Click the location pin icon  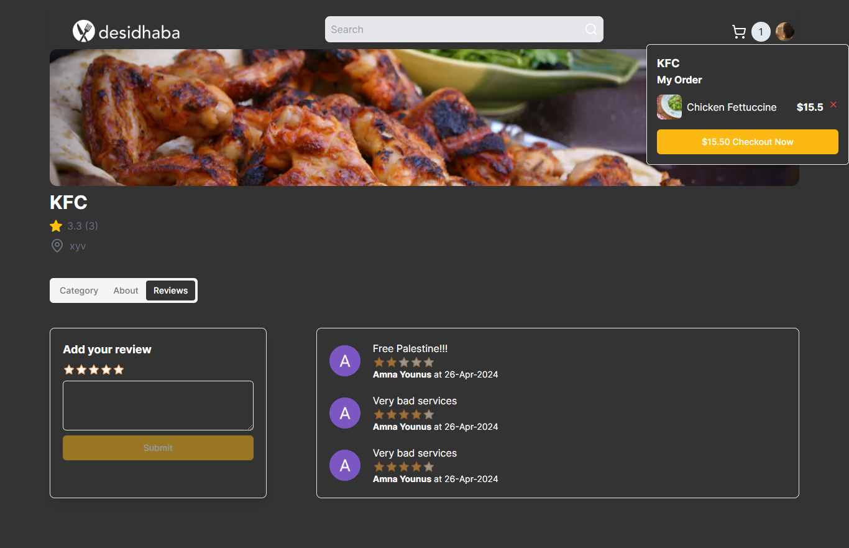pyautogui.click(x=57, y=246)
